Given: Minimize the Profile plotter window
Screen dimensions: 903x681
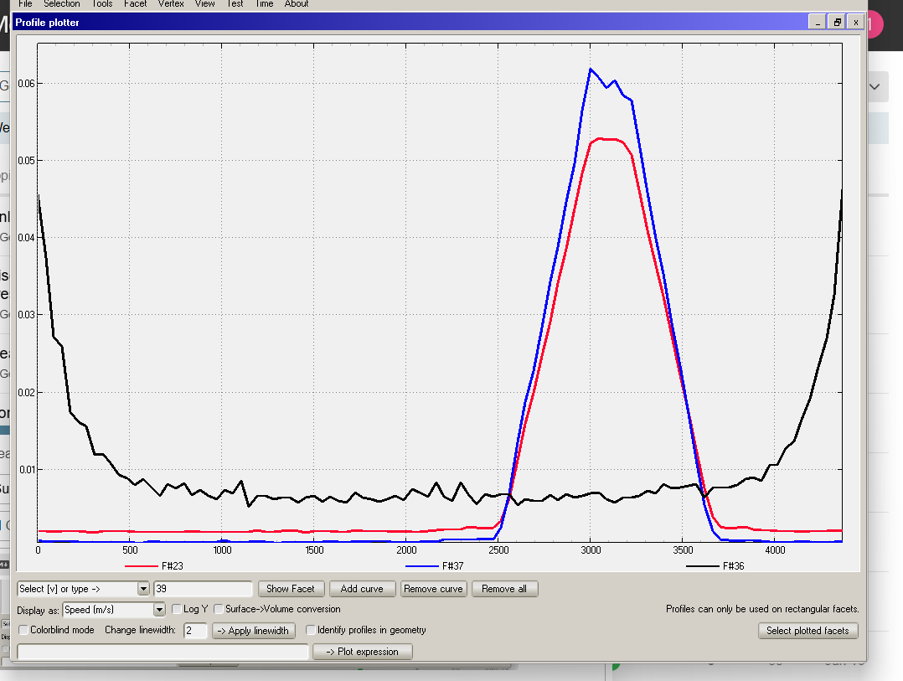Looking at the screenshot, I should (818, 23).
